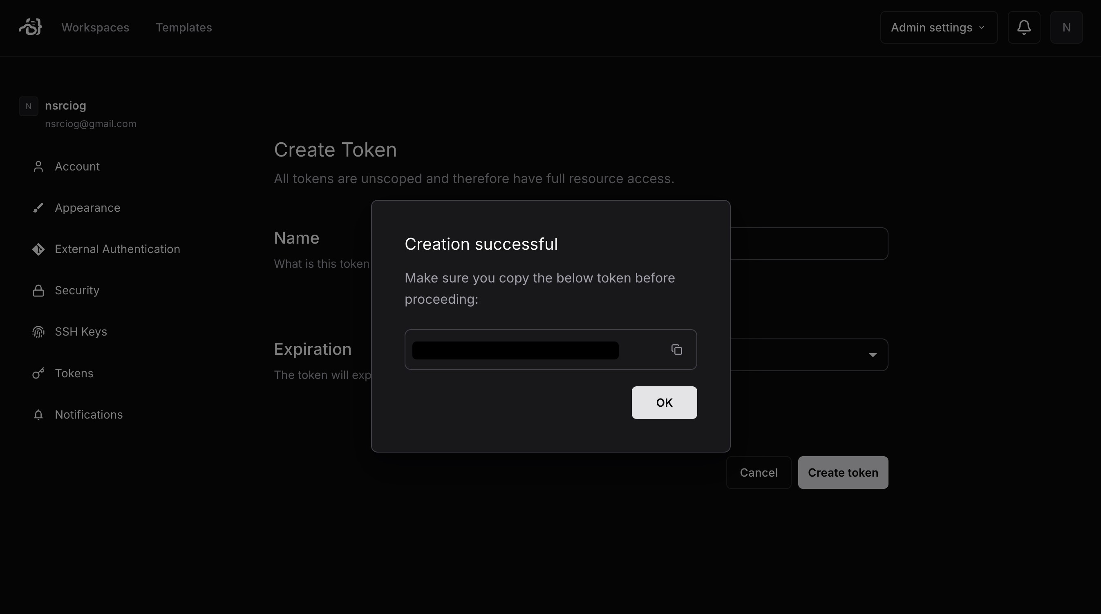Open SSH Keys via fingerprint icon
This screenshot has width=1101, height=614.
[38, 332]
